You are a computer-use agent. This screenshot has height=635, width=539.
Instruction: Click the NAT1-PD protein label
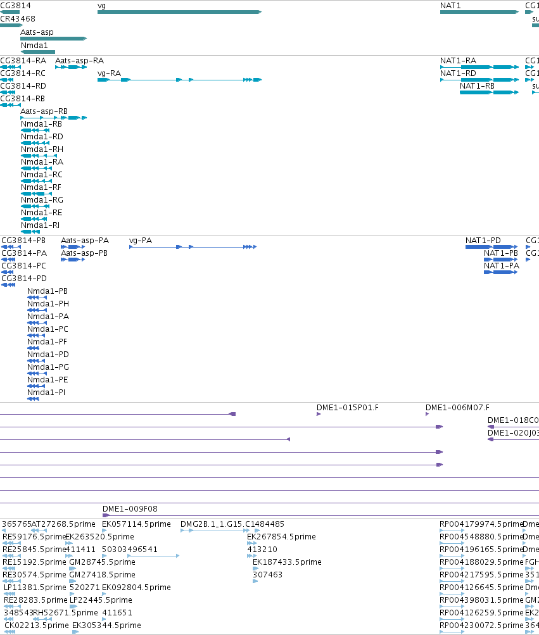pyautogui.click(x=483, y=240)
